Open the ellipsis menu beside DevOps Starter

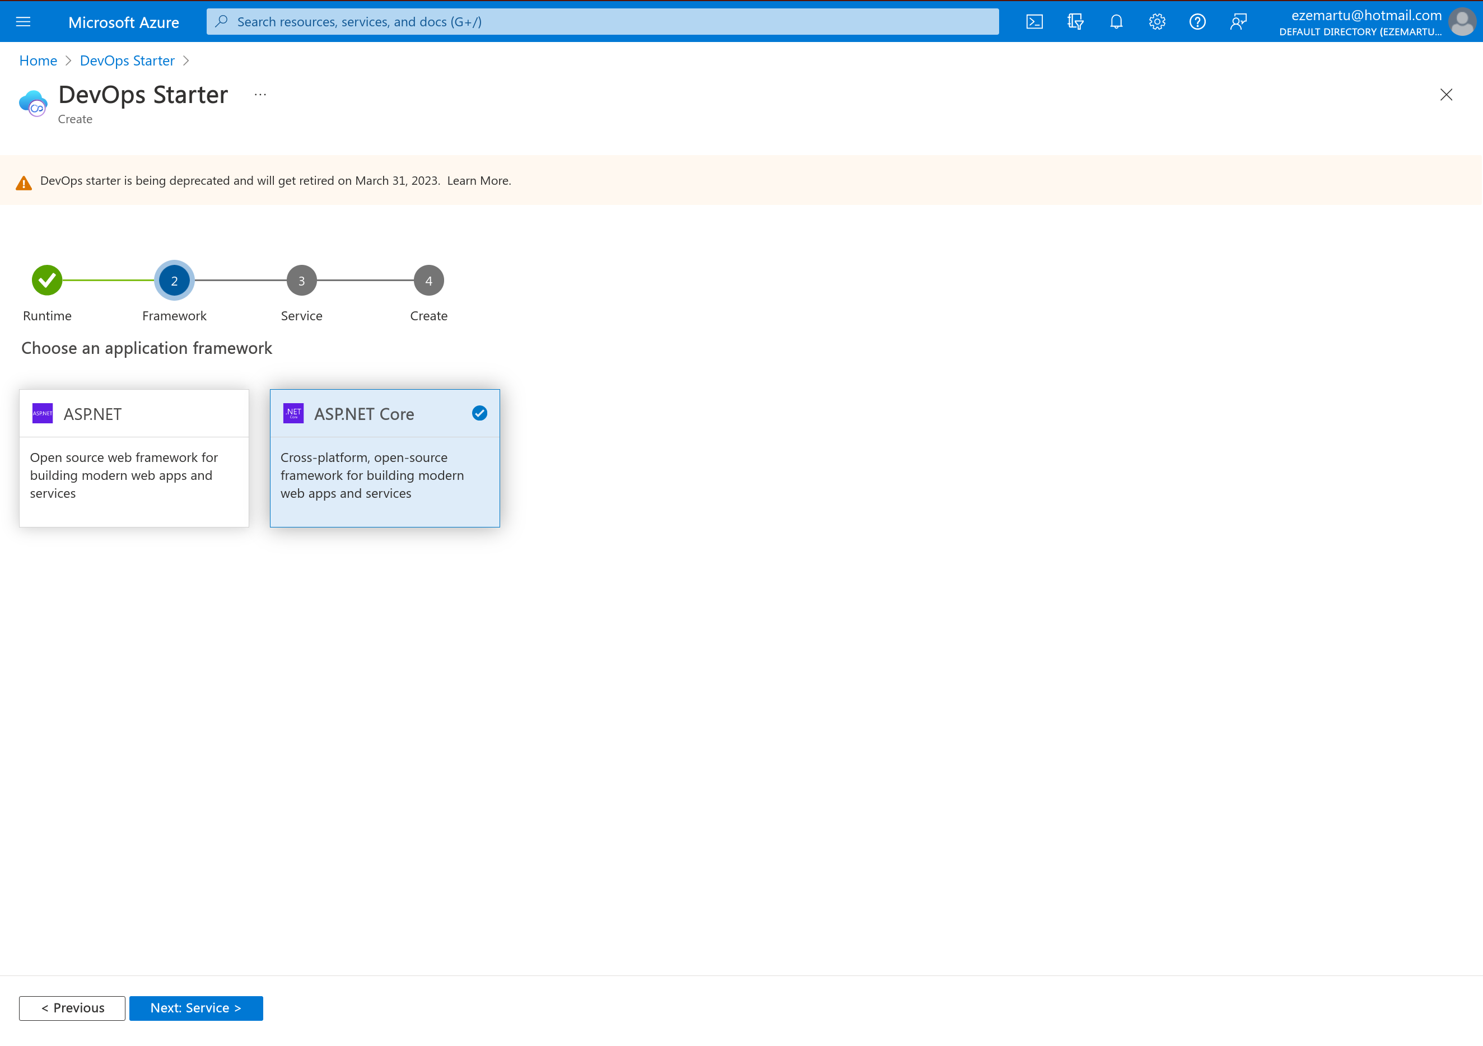(260, 94)
